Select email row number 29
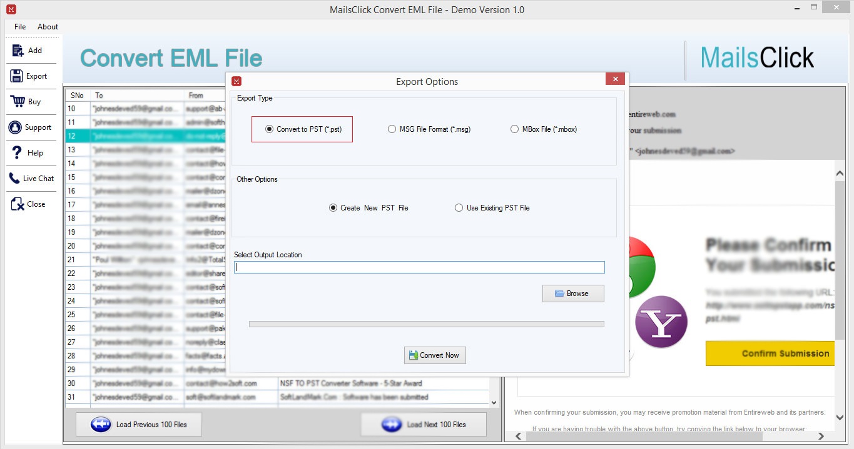 click(146, 370)
